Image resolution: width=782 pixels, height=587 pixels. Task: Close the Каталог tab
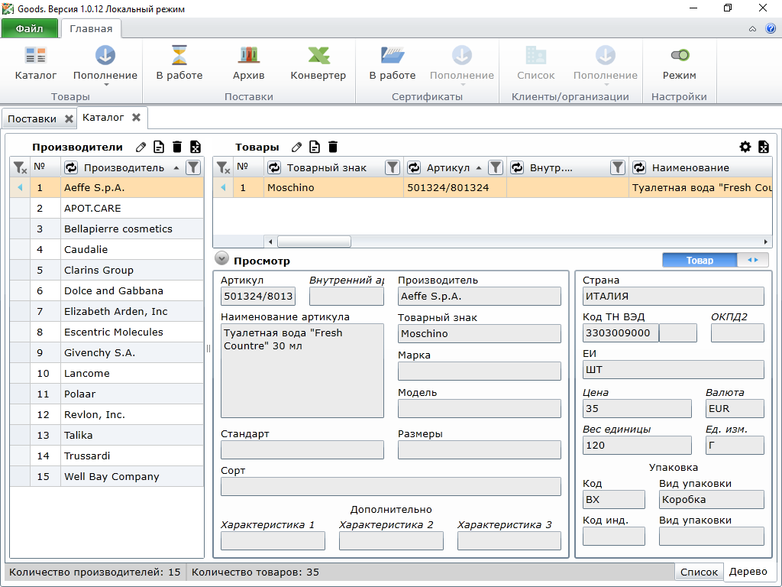pos(136,117)
